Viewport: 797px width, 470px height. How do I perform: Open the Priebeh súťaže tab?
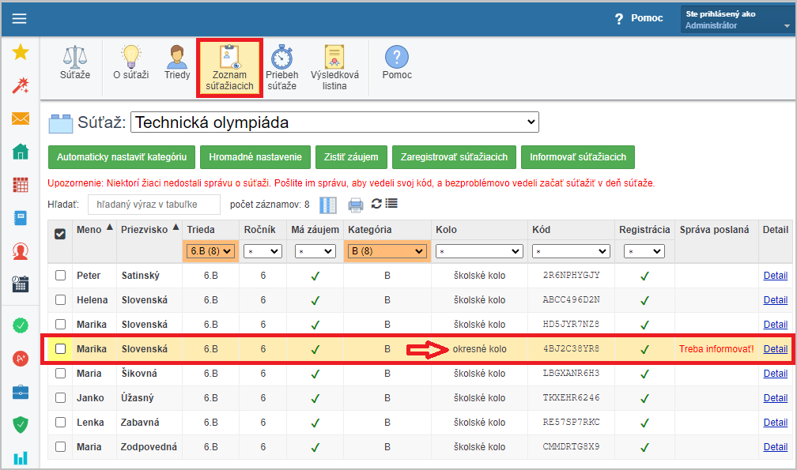281,67
